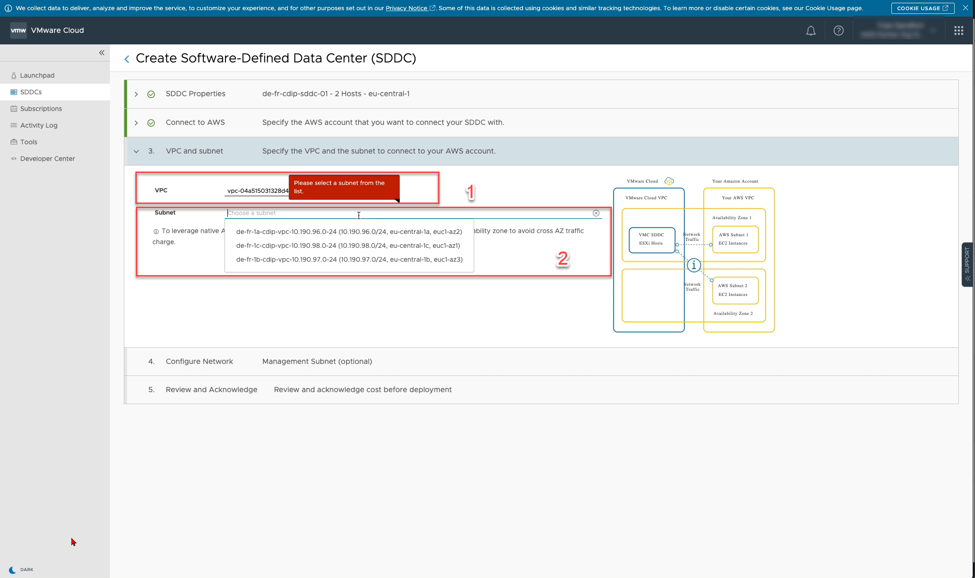Click the Configure Network step header
Image resolution: width=975 pixels, height=578 pixels.
point(541,362)
